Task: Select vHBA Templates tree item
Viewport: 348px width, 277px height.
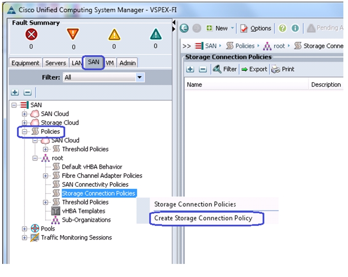Action: (84, 211)
